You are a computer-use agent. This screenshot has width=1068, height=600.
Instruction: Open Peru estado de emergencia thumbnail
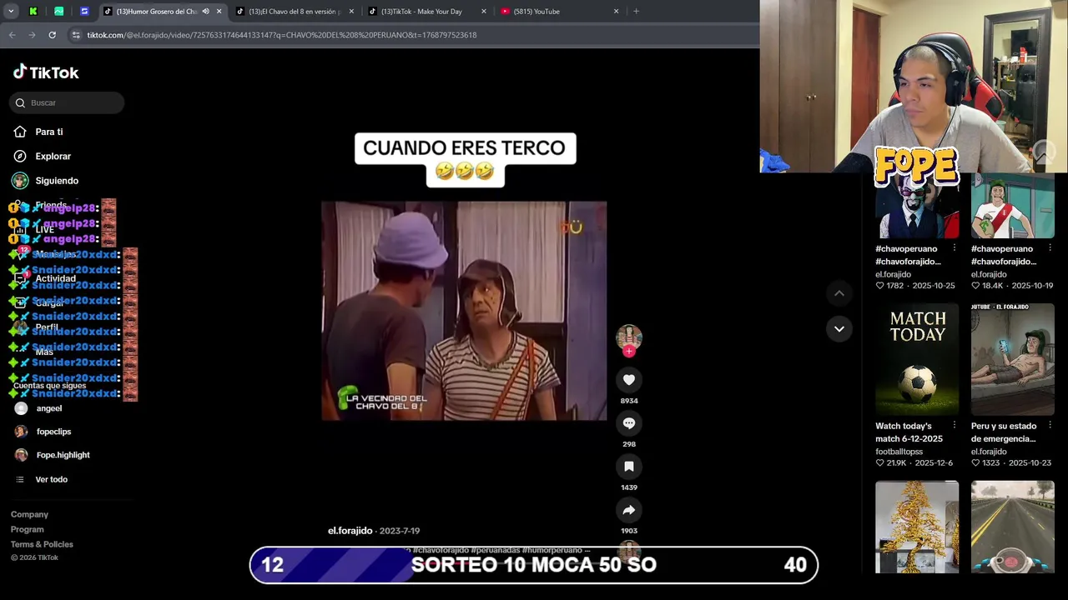click(1012, 359)
